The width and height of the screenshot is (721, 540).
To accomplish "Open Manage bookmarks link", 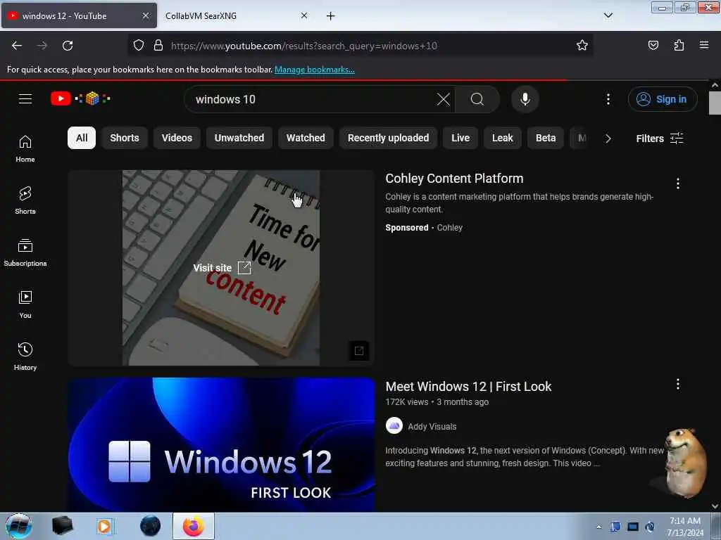I will 315,70.
